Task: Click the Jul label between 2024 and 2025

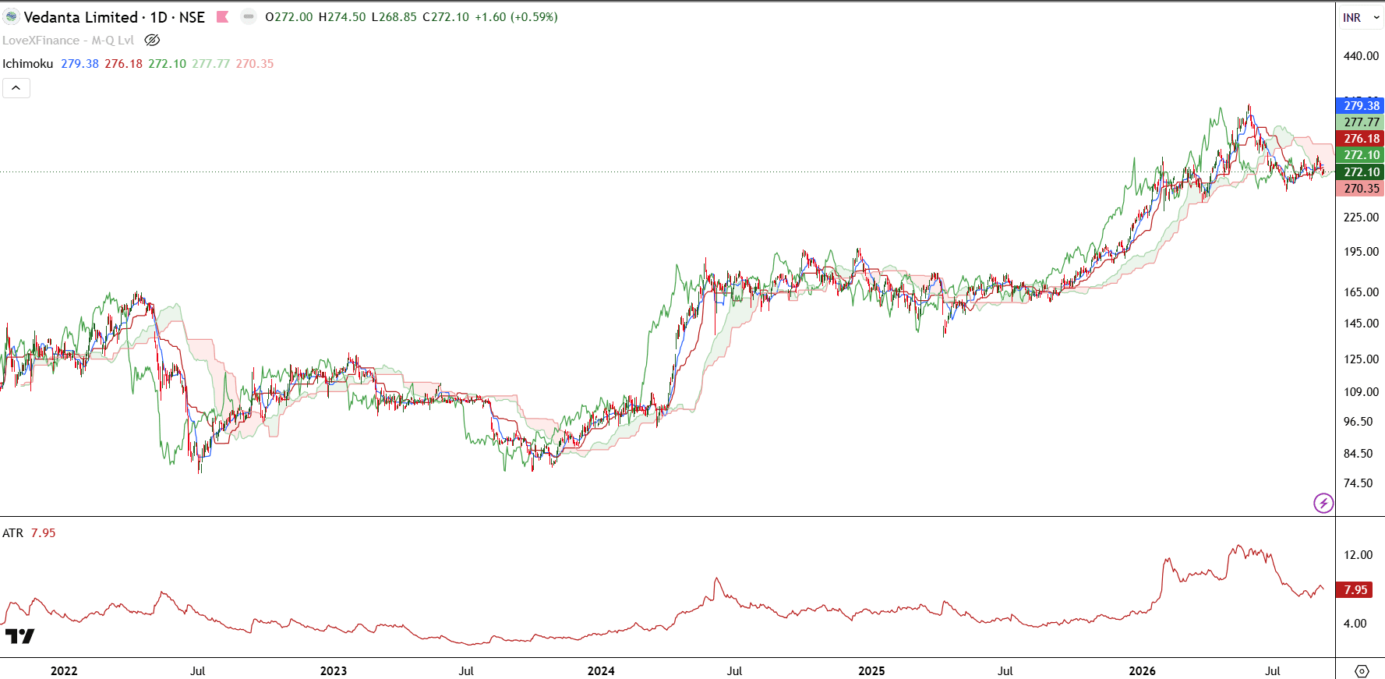Action: (x=734, y=671)
